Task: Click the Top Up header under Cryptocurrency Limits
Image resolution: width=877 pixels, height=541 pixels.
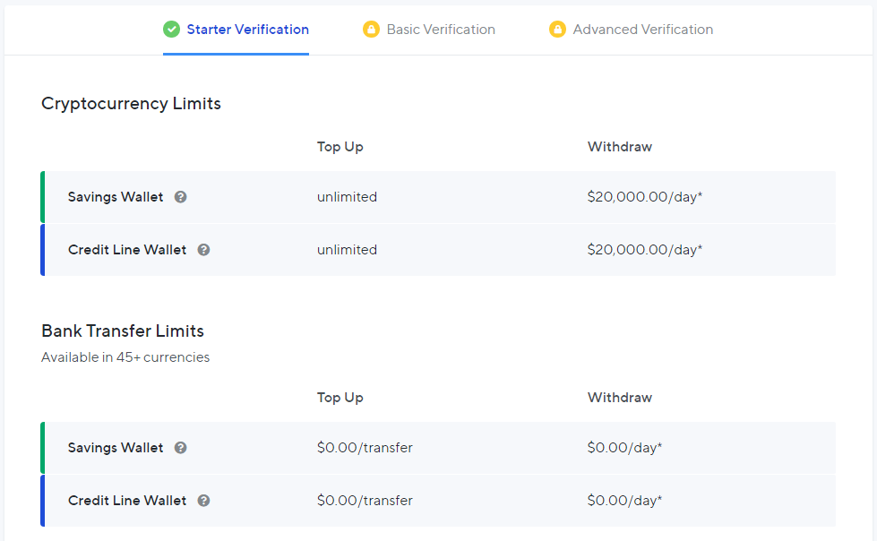Action: click(340, 147)
